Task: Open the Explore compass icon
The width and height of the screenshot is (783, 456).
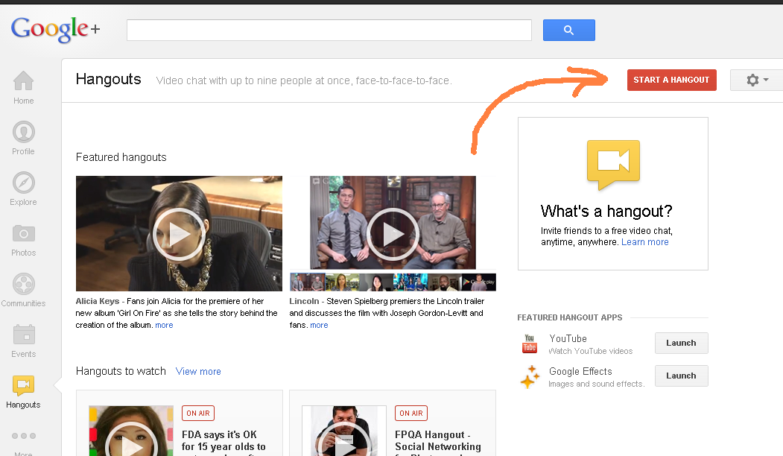Action: click(24, 183)
